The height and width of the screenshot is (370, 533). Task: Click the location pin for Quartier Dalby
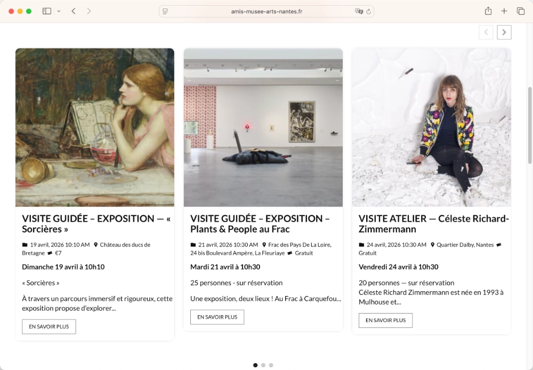(432, 244)
